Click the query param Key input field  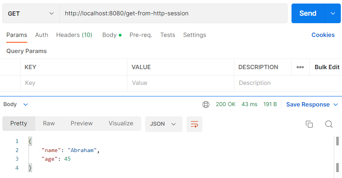(x=73, y=83)
